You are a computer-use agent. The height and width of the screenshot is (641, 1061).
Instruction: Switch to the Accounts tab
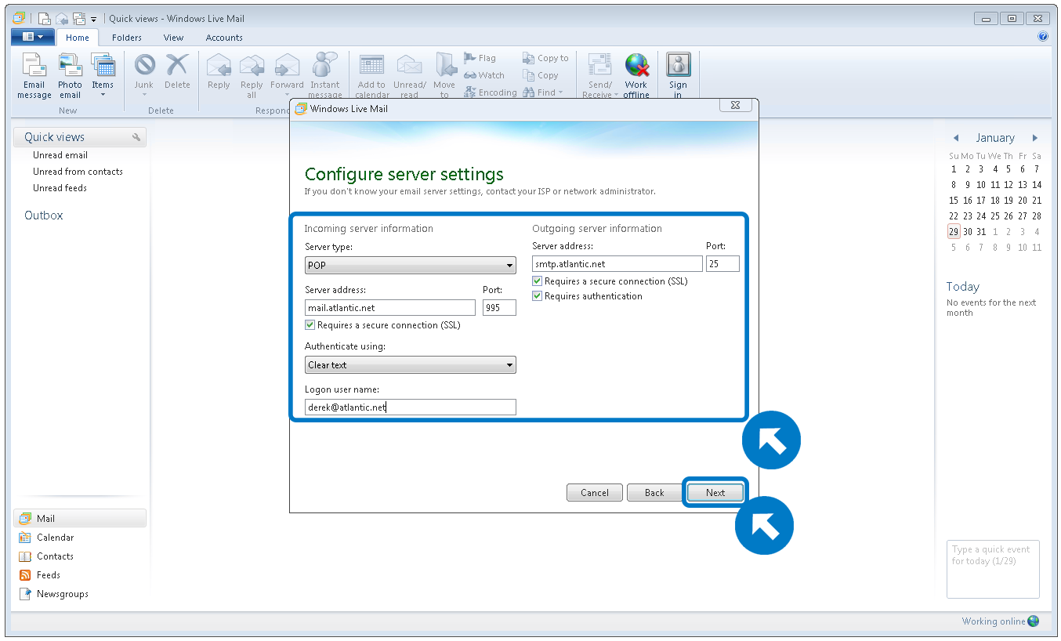[224, 38]
